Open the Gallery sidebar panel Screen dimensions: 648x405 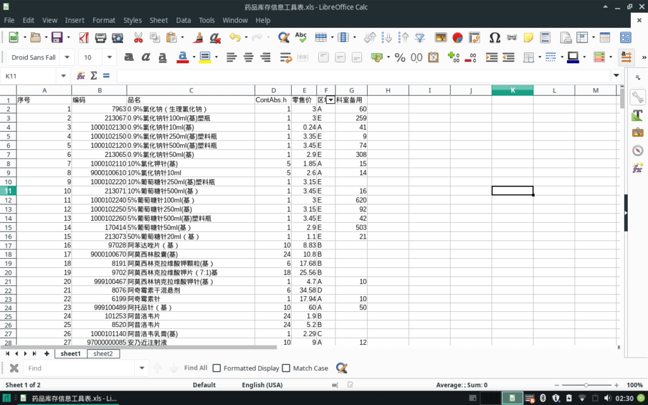[637, 132]
